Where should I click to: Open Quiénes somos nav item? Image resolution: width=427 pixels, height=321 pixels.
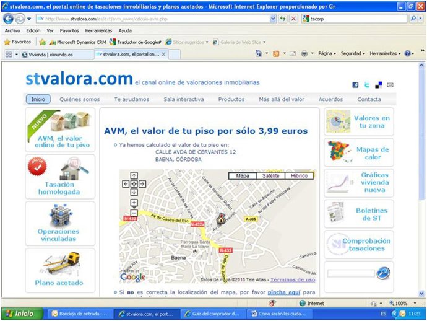click(x=79, y=99)
